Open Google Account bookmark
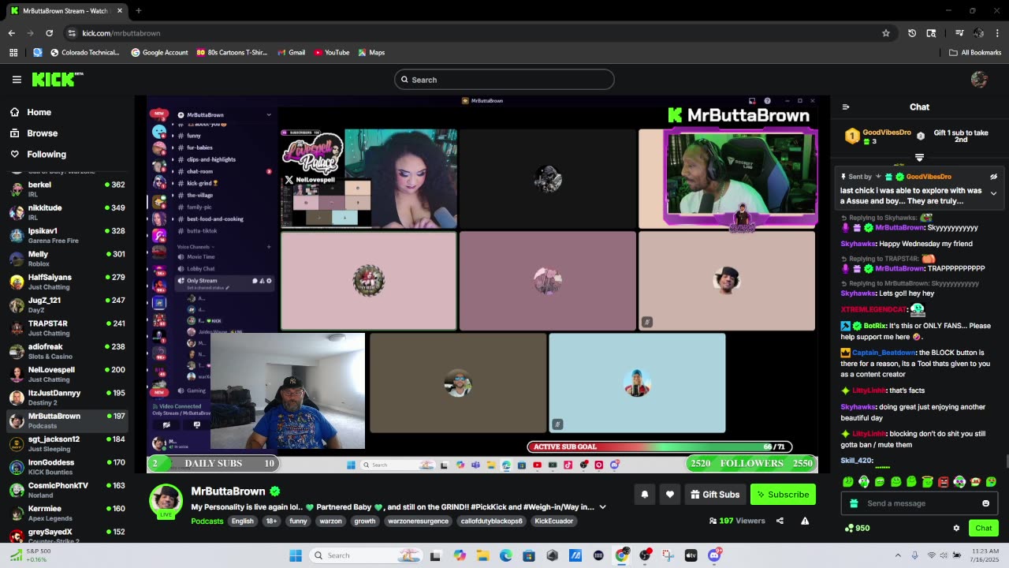 coord(160,52)
